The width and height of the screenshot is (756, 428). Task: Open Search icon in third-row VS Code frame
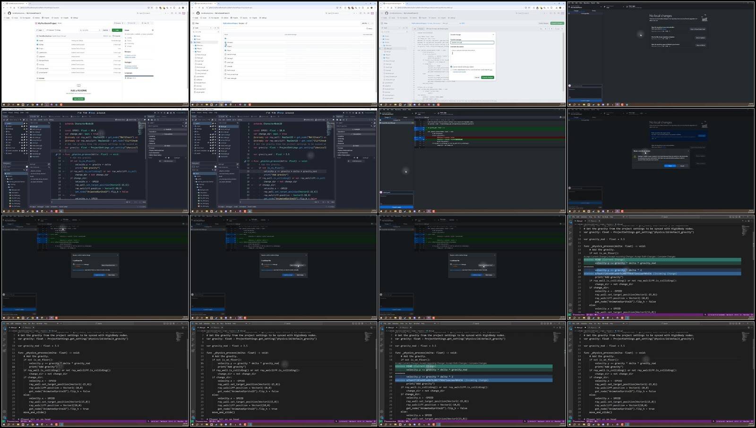point(570,227)
